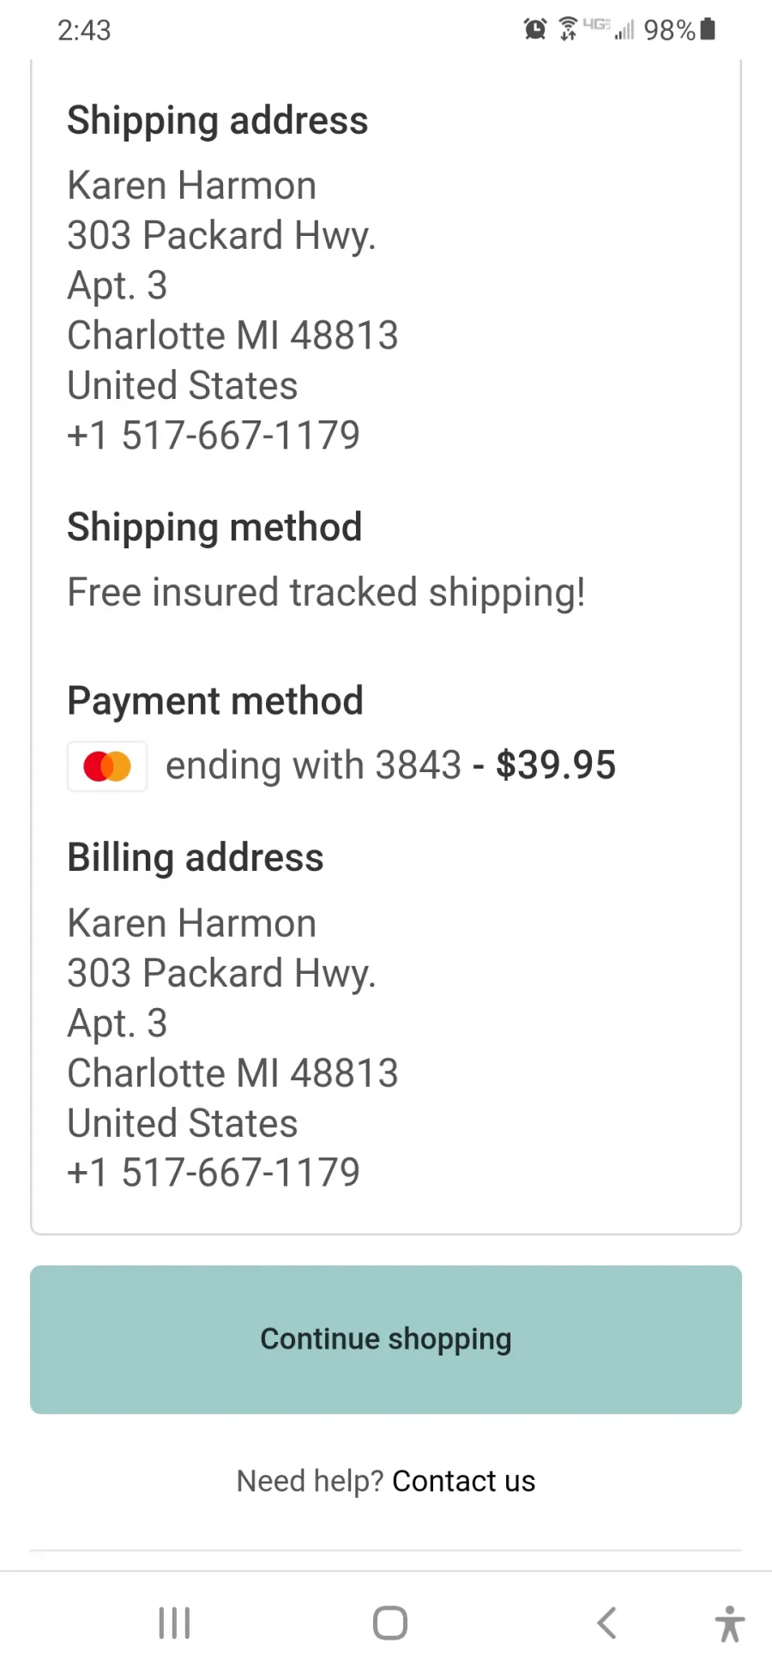Tap the shipping phone number +1 517-667-1179
Screen dimensions: 772x1673
(x=214, y=435)
